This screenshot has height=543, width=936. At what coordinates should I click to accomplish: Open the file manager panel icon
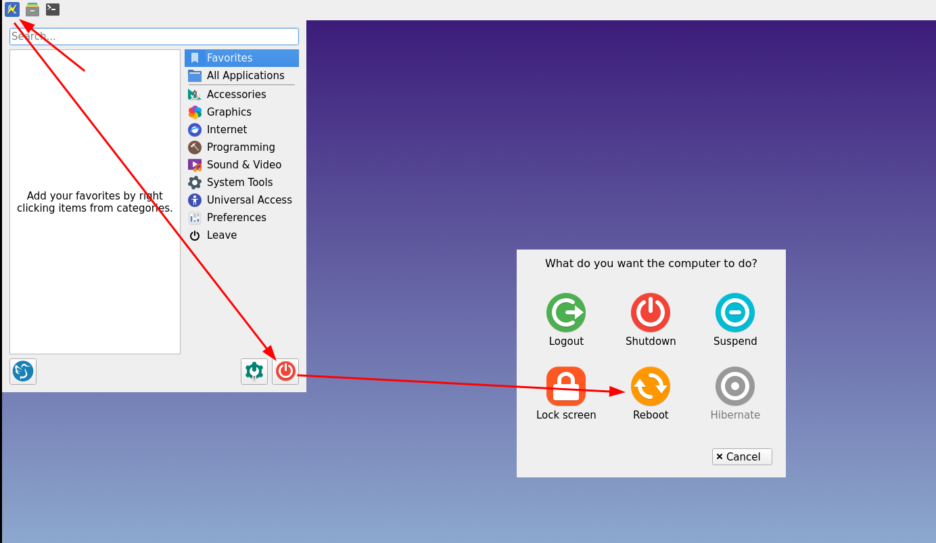(32, 9)
